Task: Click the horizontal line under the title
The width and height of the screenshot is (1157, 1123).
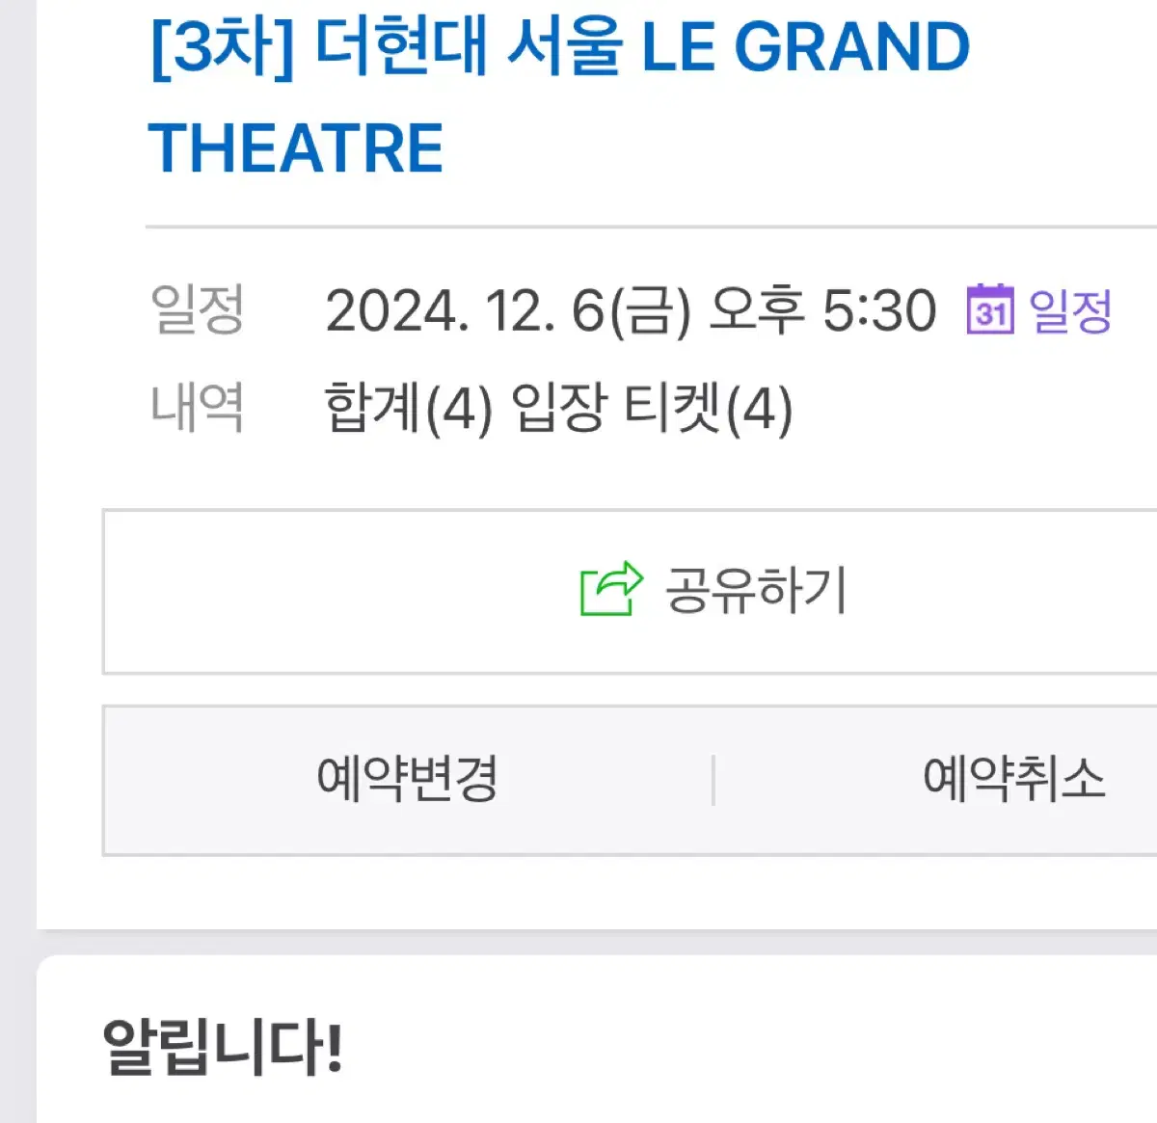Action: [651, 227]
